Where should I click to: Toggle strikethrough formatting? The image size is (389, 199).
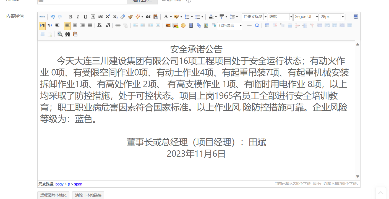coord(100,17)
